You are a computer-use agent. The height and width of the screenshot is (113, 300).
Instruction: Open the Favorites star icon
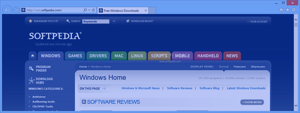287,10
